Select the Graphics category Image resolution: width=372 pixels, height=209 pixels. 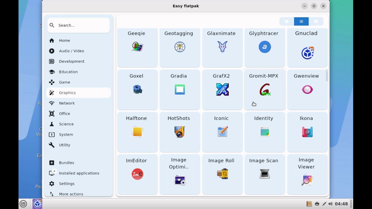[x=78, y=93]
